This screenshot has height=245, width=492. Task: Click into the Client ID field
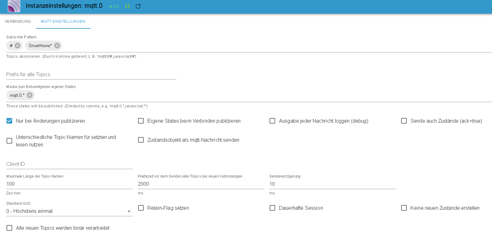pos(69,164)
